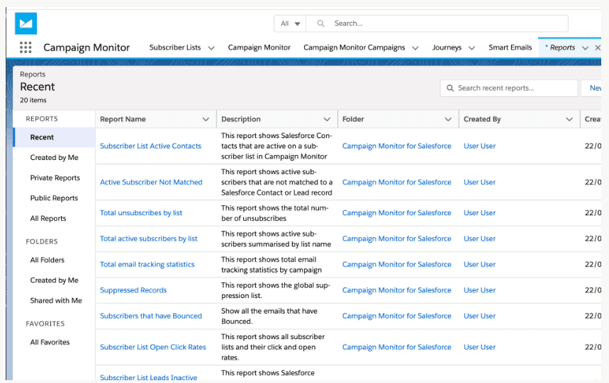
Task: Expand the Campaign Monitor Campaigns menu chevron
Action: click(415, 47)
